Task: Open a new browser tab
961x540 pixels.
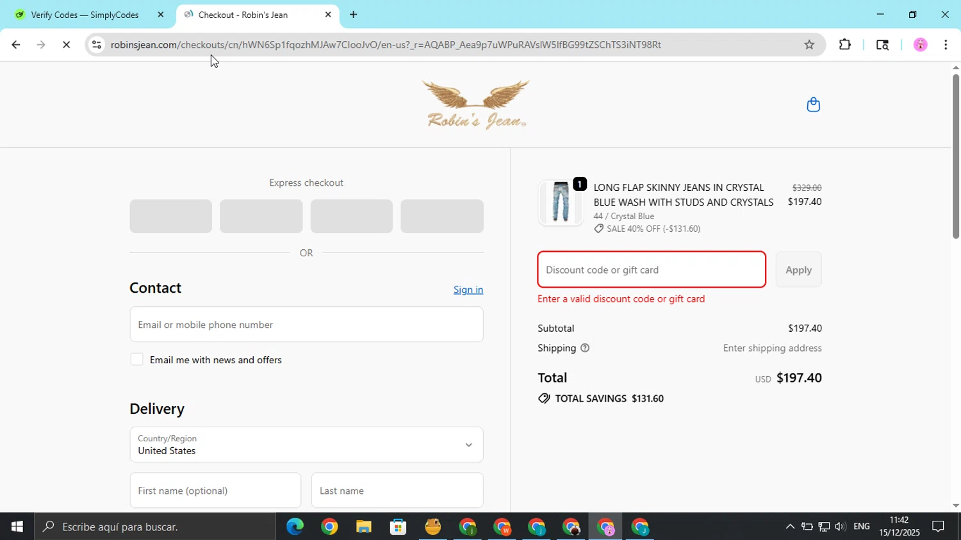Action: point(353,15)
